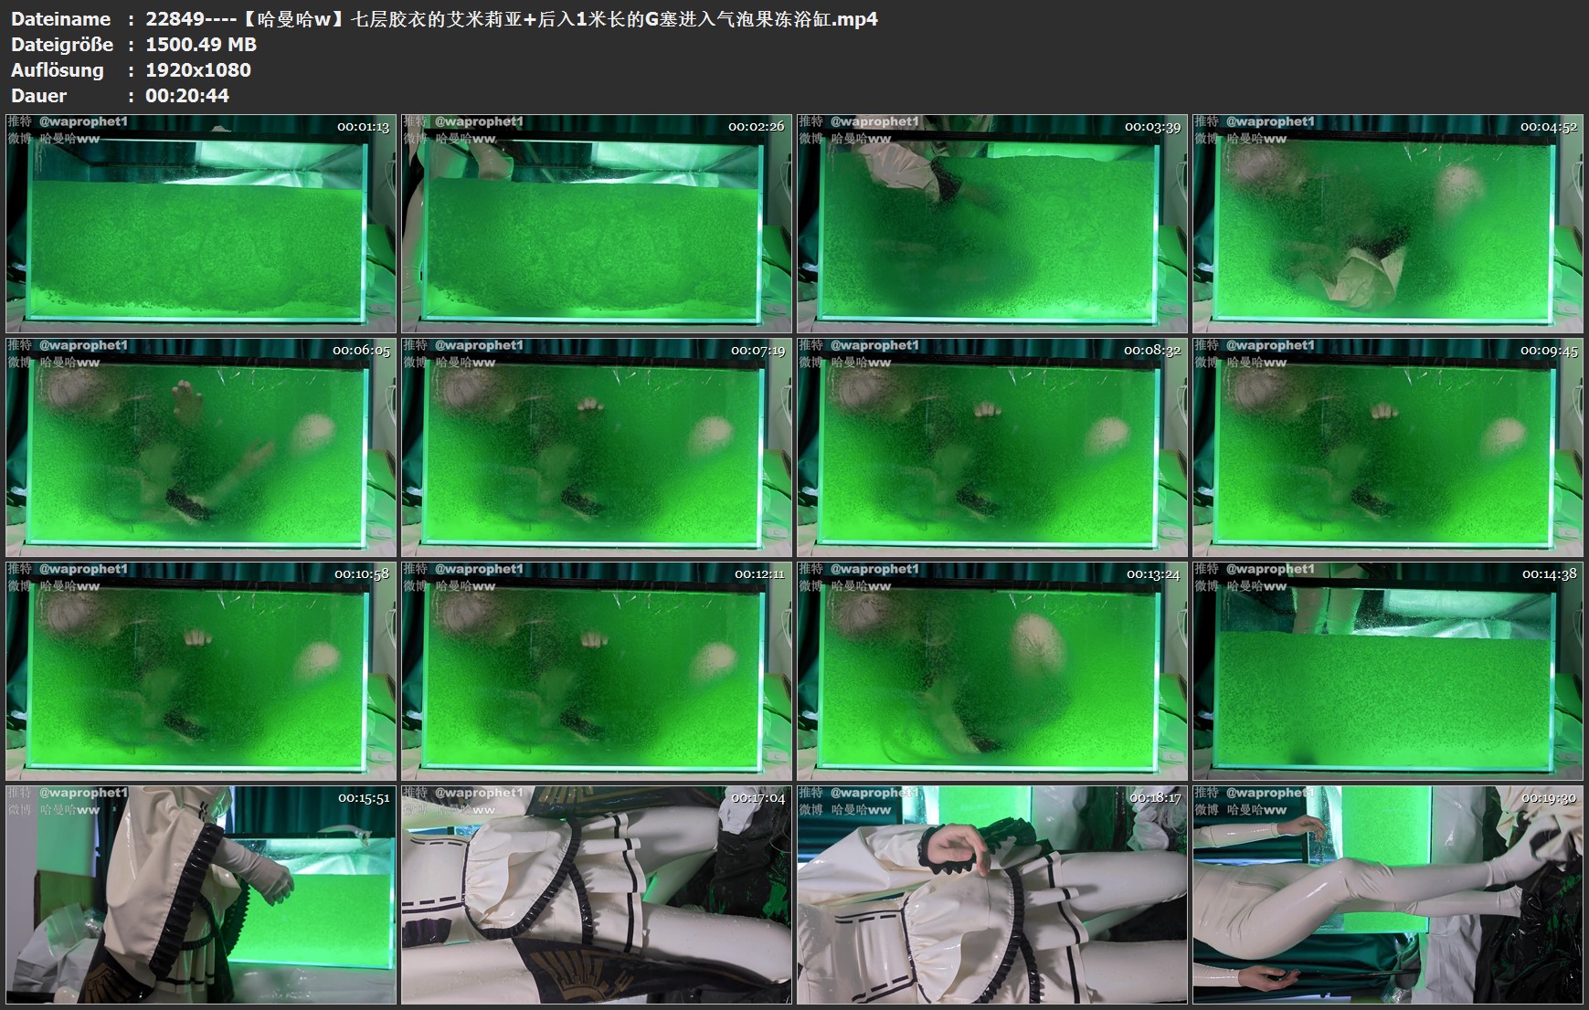
Task: Click the frame stamped 00:15:51
Action: point(201,894)
